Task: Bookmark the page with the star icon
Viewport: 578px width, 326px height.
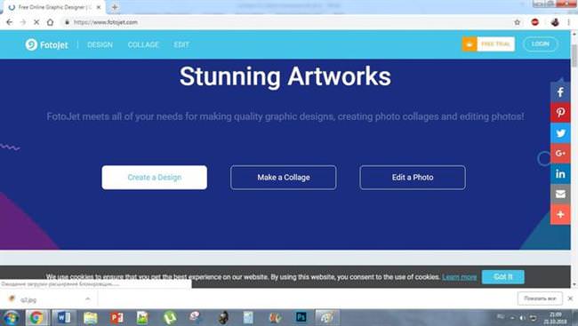Action: [x=518, y=22]
